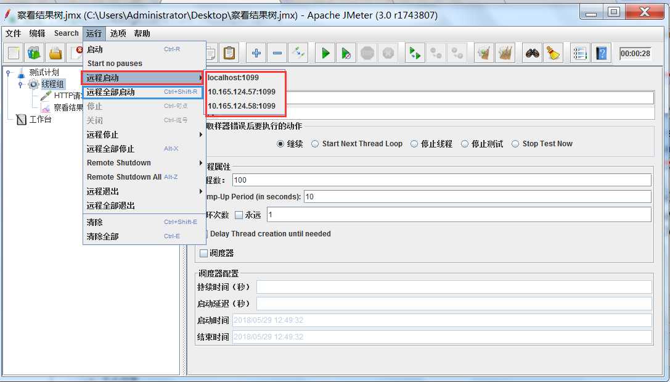
Task: Click the HTTP request pipette tree icon
Action: [45, 96]
